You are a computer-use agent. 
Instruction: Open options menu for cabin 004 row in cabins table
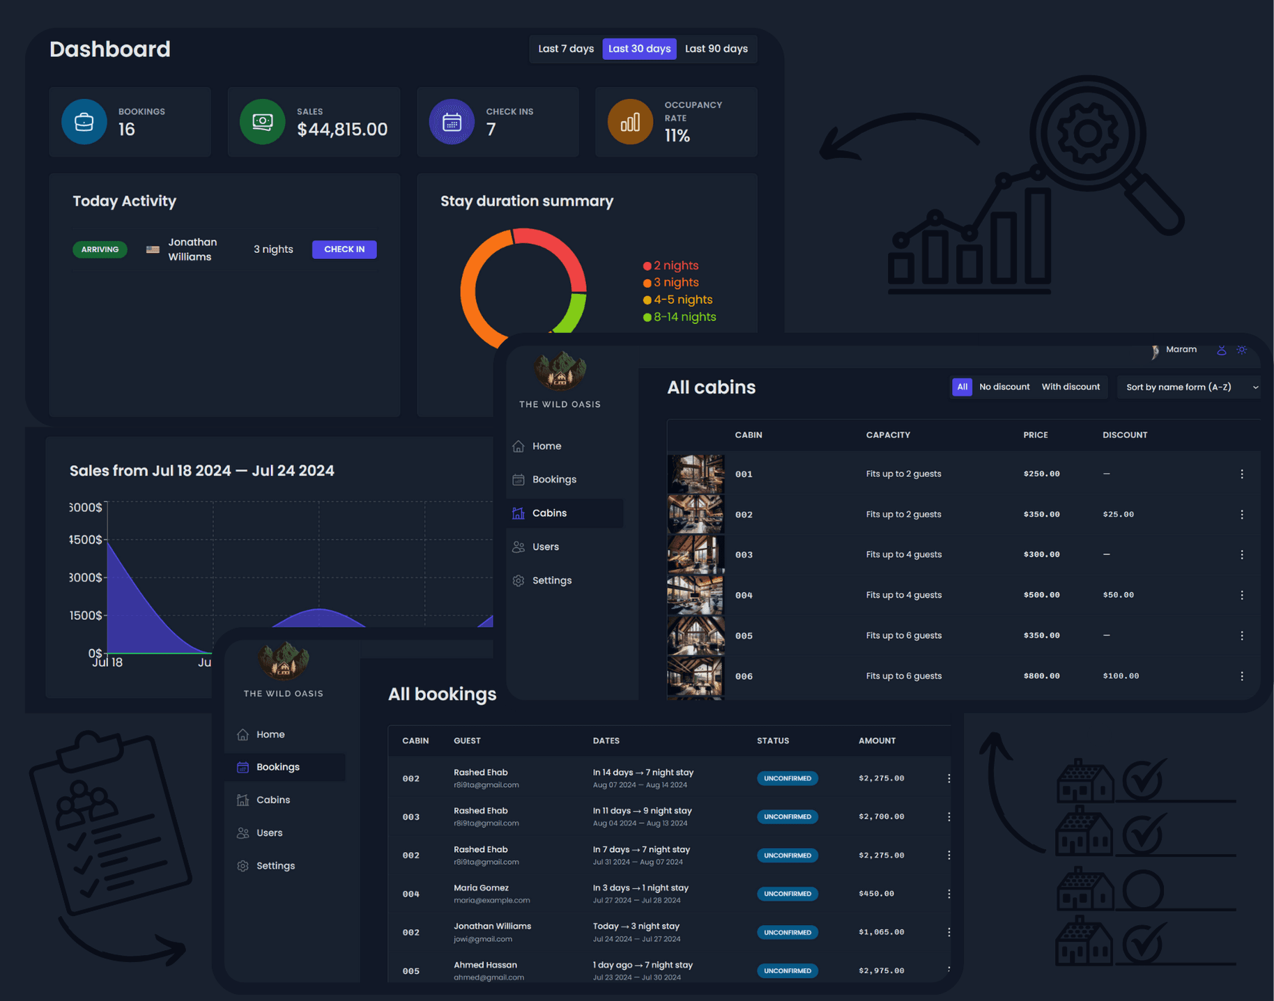pos(1242,595)
